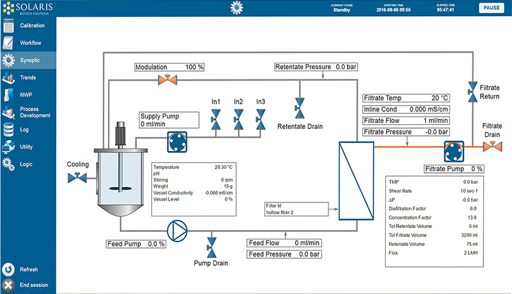Click the gear icon in the top bar

pyautogui.click(x=237, y=8)
